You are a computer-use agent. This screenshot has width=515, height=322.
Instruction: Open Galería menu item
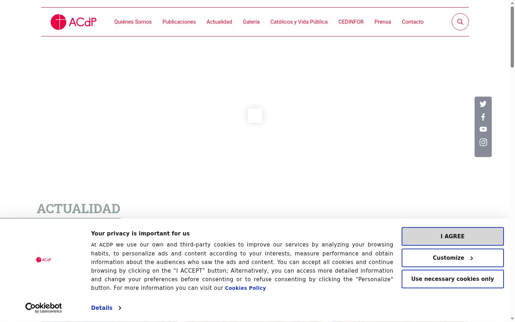click(251, 22)
